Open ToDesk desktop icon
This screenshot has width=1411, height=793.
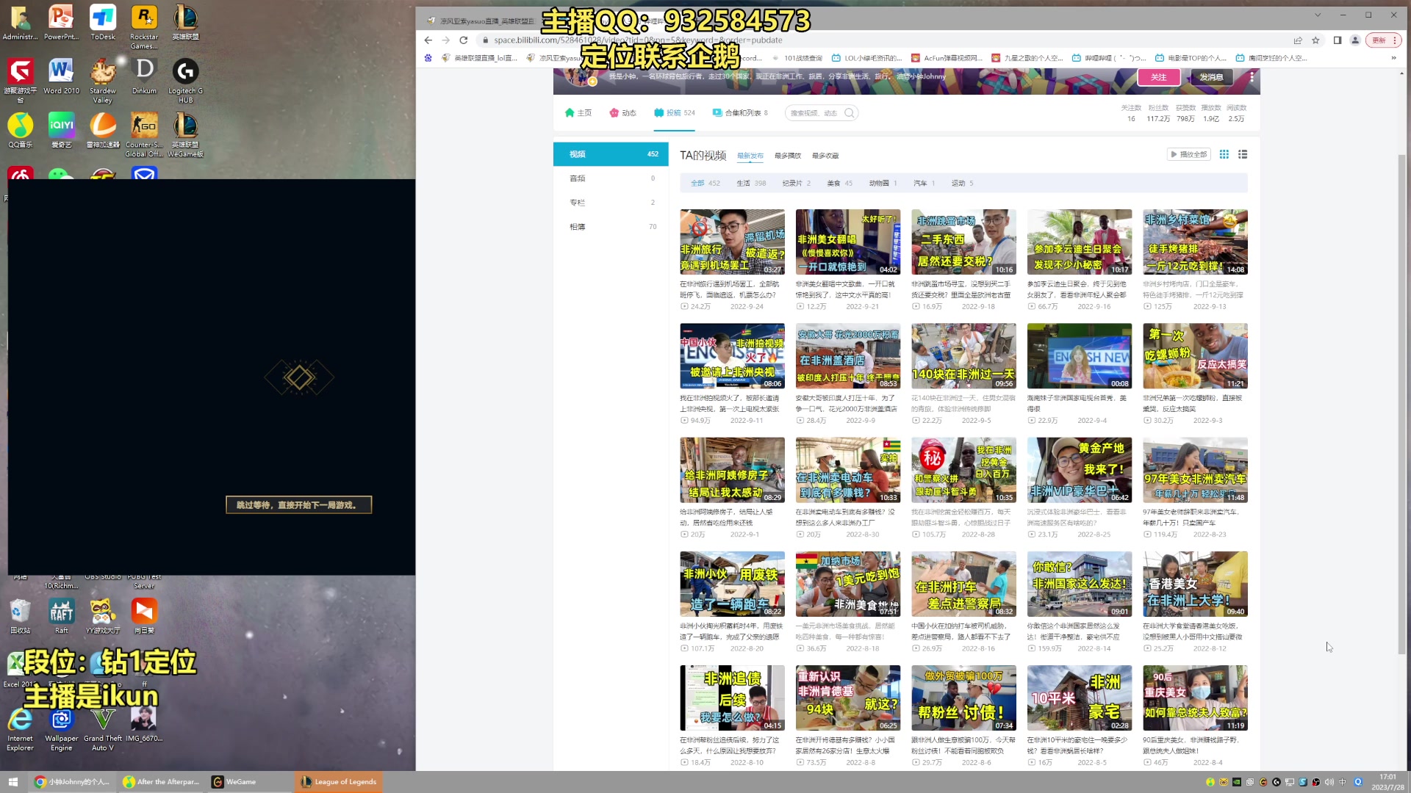(103, 23)
